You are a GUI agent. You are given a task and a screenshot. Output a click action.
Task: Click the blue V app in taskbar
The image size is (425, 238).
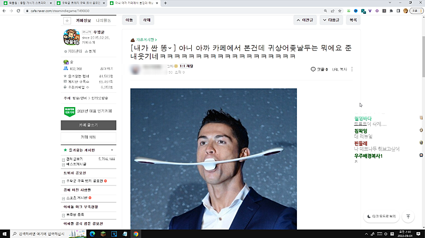[x=114, y=234]
